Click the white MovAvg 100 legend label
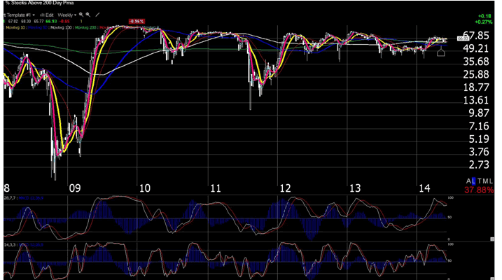This screenshot has width=502, height=280. click(x=61, y=28)
